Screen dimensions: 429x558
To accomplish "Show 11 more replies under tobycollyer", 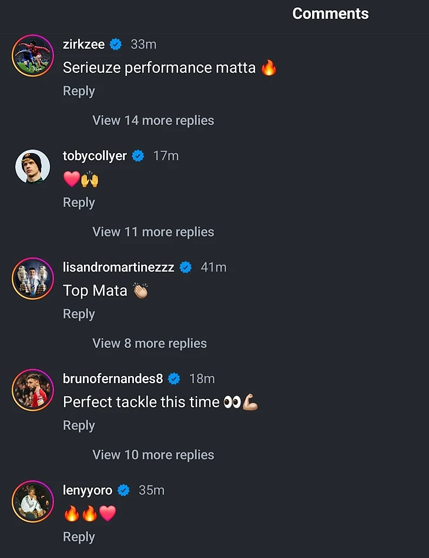I will click(x=153, y=232).
